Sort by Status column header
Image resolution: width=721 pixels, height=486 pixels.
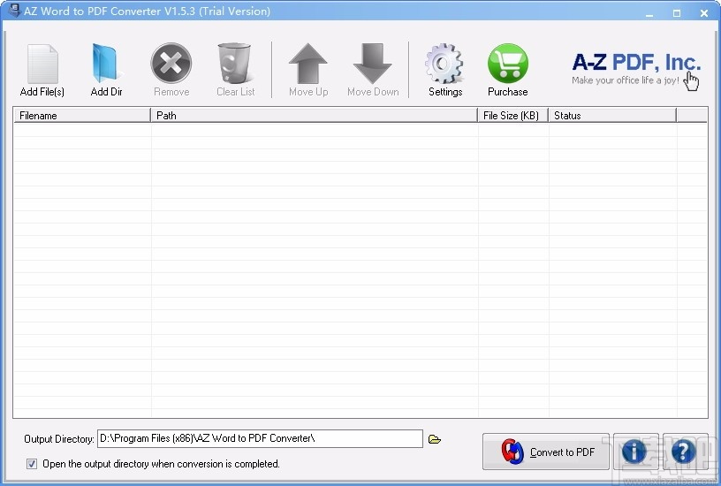pyautogui.click(x=612, y=116)
